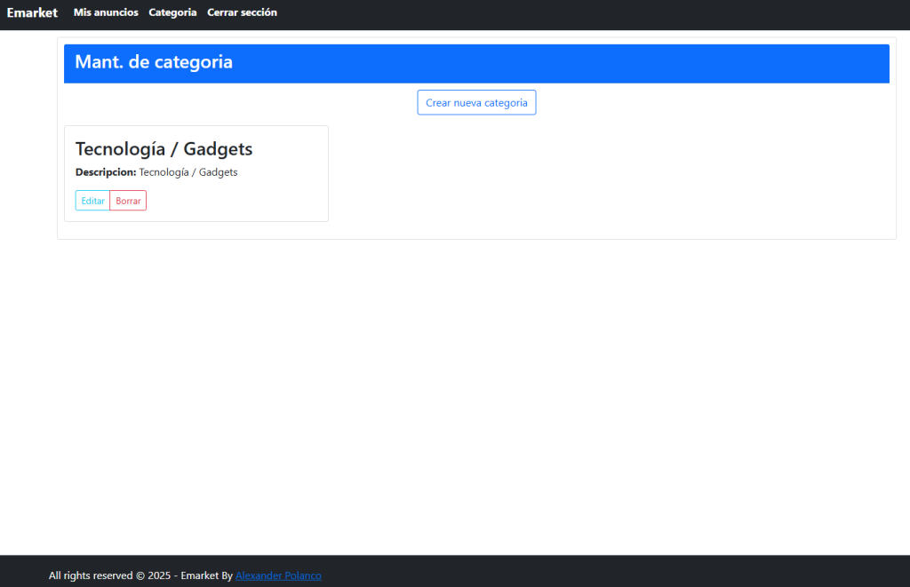This screenshot has width=910, height=587.
Task: Click the word Emarket in the footer
Action: click(199, 575)
